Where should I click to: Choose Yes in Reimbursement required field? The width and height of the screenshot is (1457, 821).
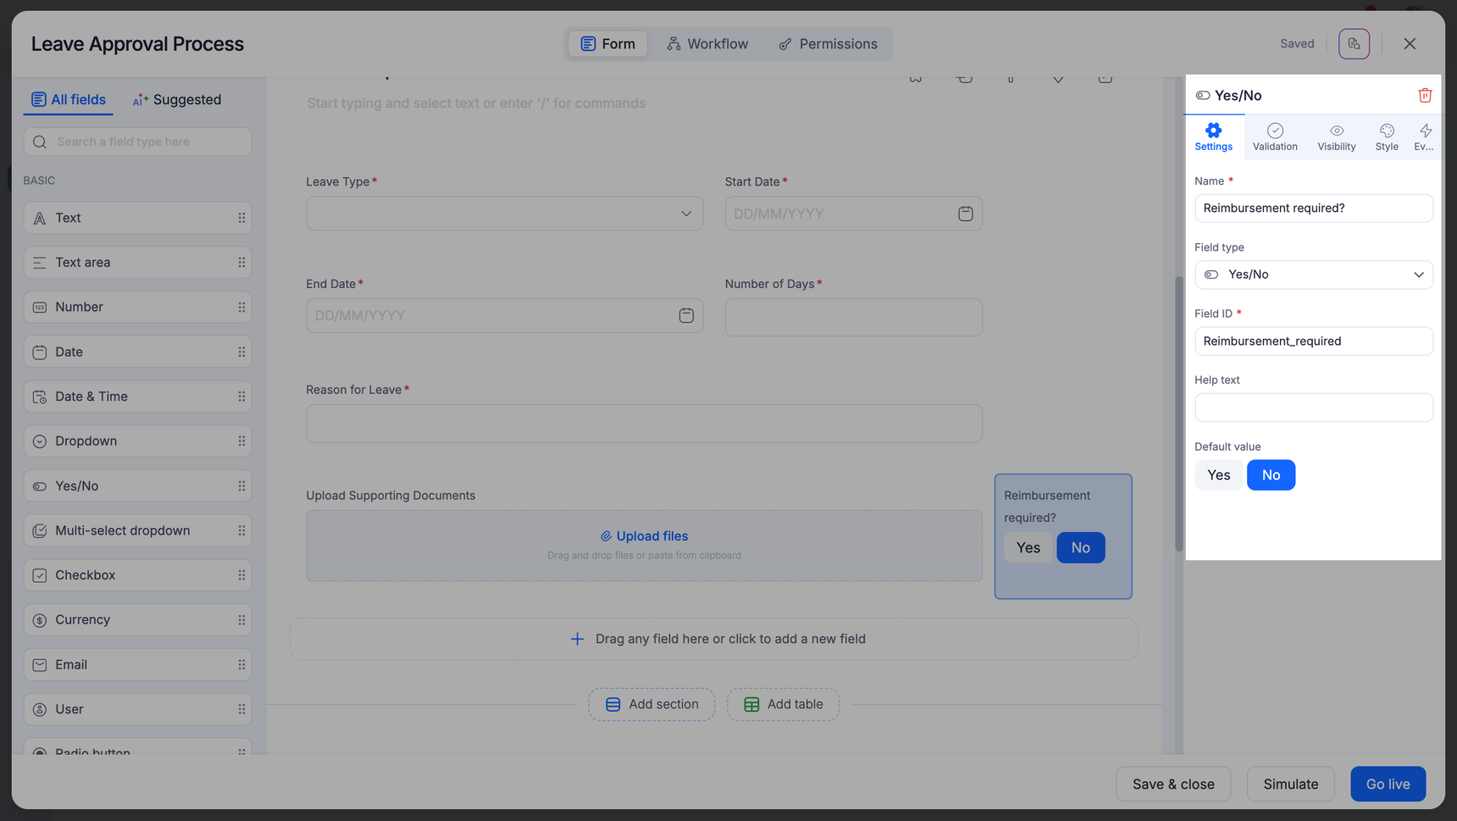(1028, 548)
